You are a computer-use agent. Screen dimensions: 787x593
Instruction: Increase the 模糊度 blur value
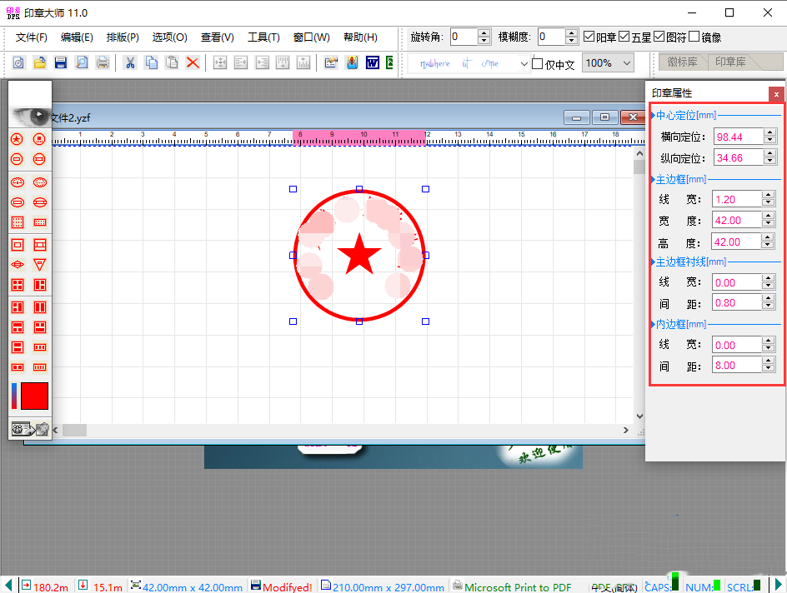tap(571, 33)
